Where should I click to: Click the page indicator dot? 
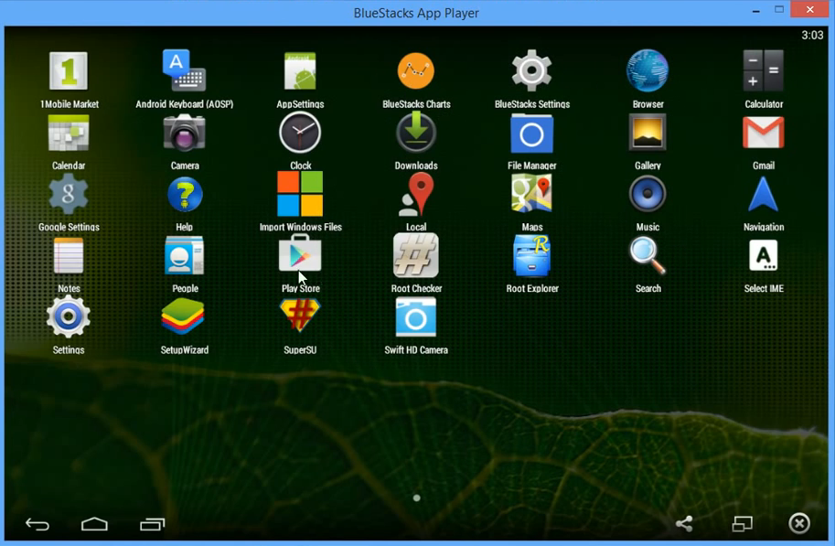coord(416,498)
